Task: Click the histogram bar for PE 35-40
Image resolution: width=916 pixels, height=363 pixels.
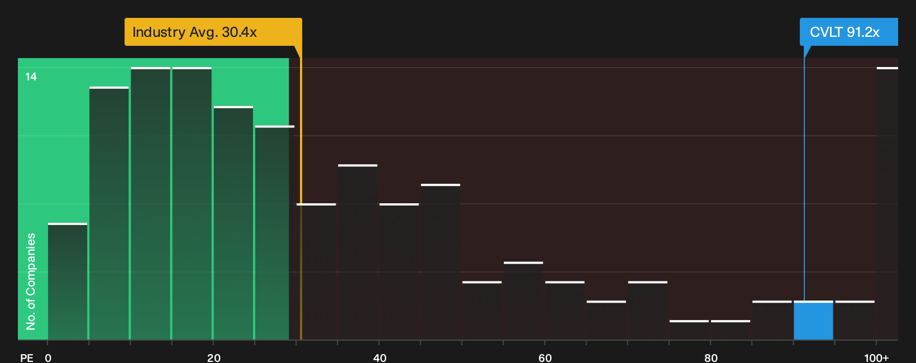Action: pos(357,252)
